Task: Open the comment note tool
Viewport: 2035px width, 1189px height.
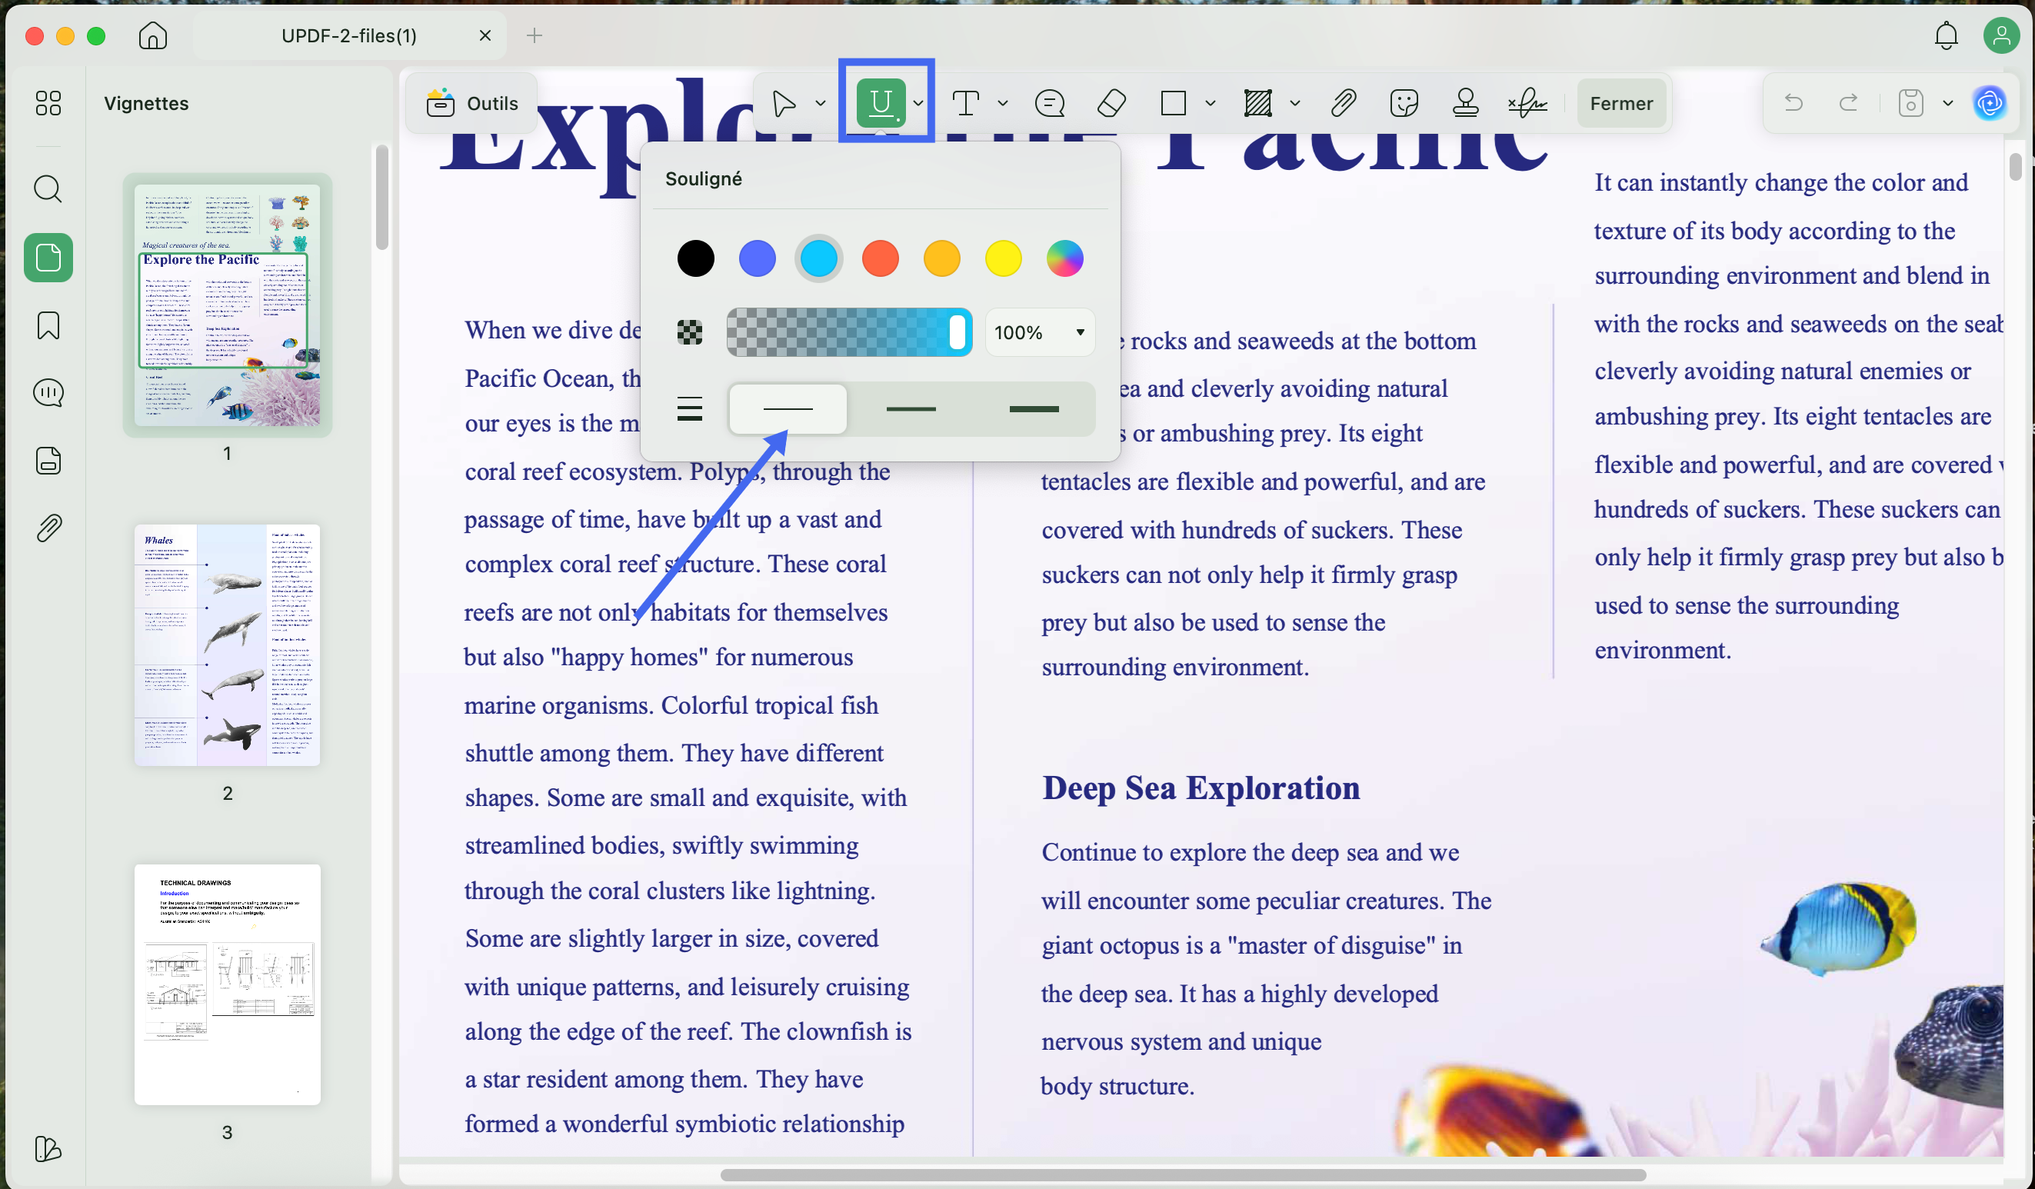Action: pyautogui.click(x=1049, y=103)
